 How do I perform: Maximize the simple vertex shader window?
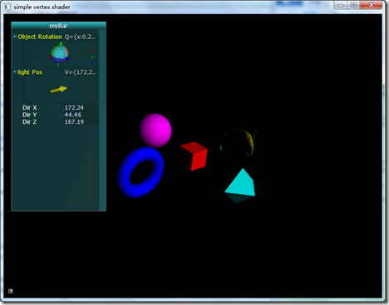point(353,5)
